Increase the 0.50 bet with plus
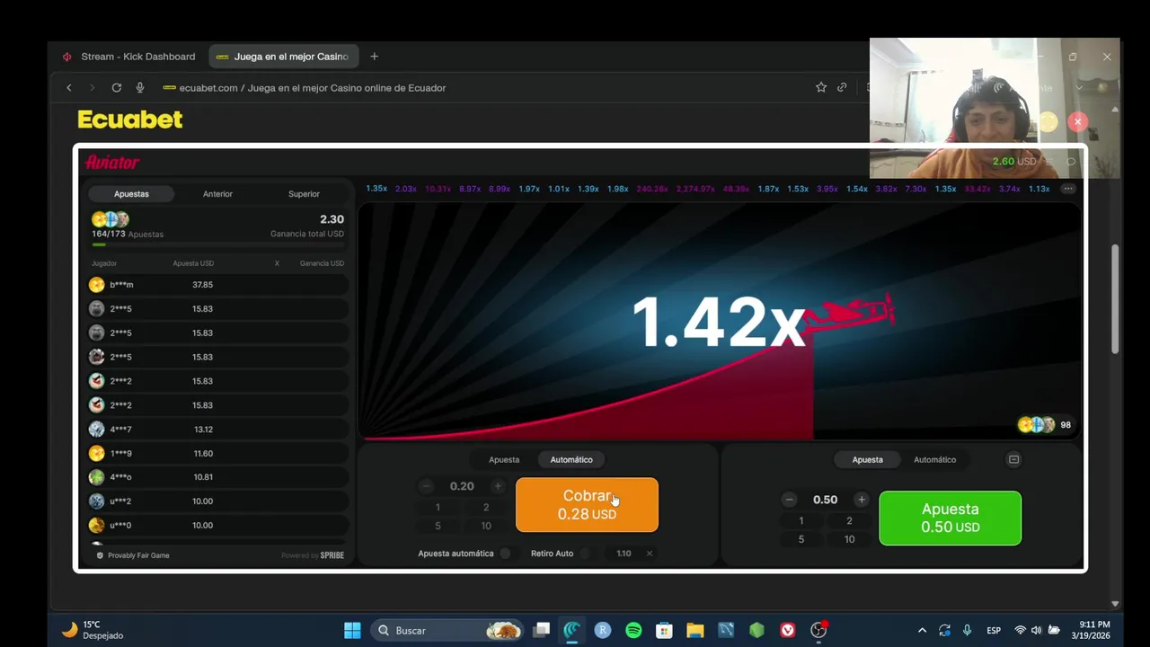1150x647 pixels. [861, 500]
